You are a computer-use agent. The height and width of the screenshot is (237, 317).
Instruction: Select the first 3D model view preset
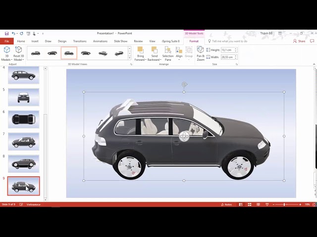click(x=36, y=53)
